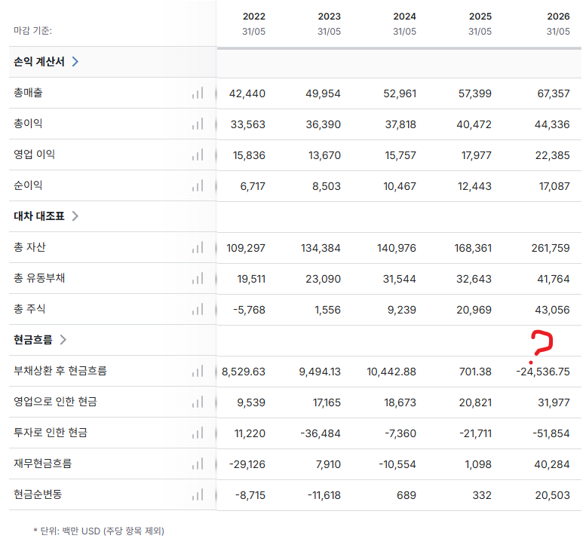Expand the 손익 계산서 section chevron

click(x=75, y=62)
